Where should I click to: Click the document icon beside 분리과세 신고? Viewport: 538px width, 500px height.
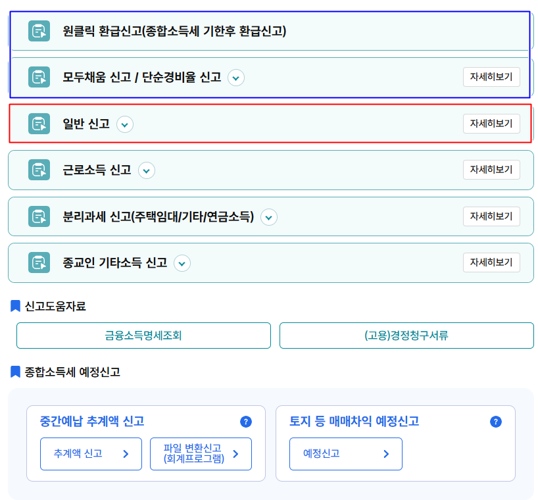(x=39, y=216)
